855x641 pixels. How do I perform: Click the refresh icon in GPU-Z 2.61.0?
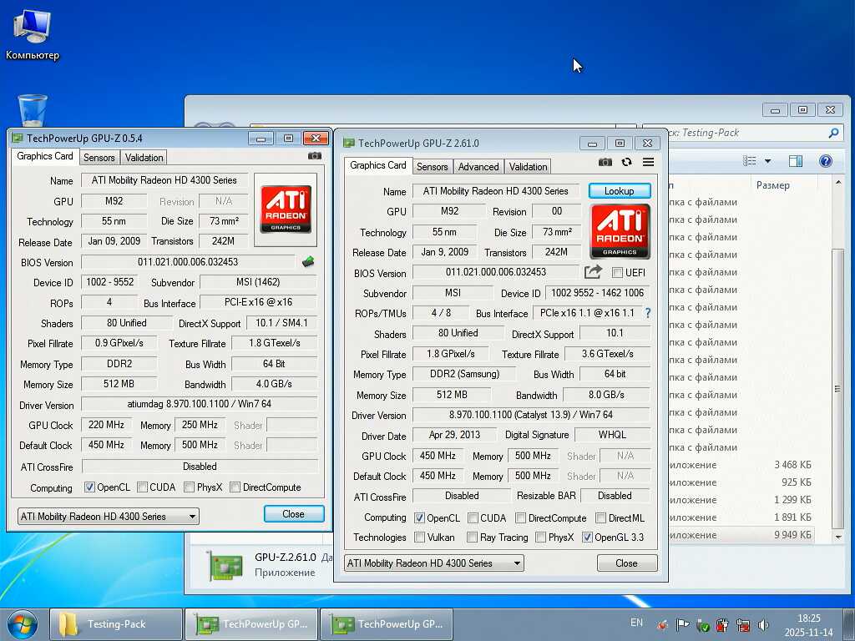(626, 162)
